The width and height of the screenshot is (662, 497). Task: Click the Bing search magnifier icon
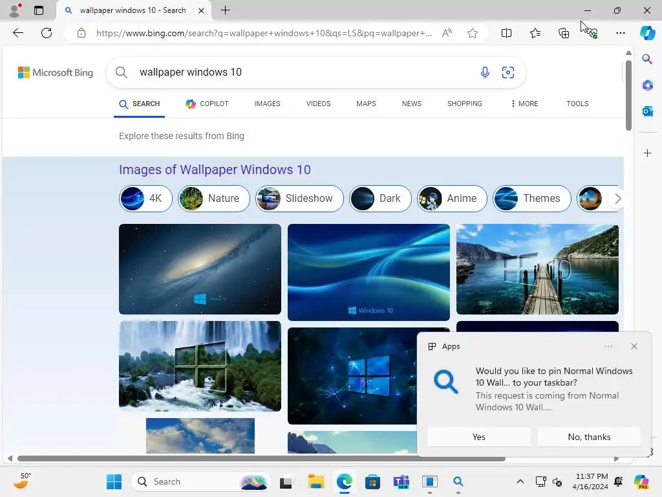tap(121, 72)
